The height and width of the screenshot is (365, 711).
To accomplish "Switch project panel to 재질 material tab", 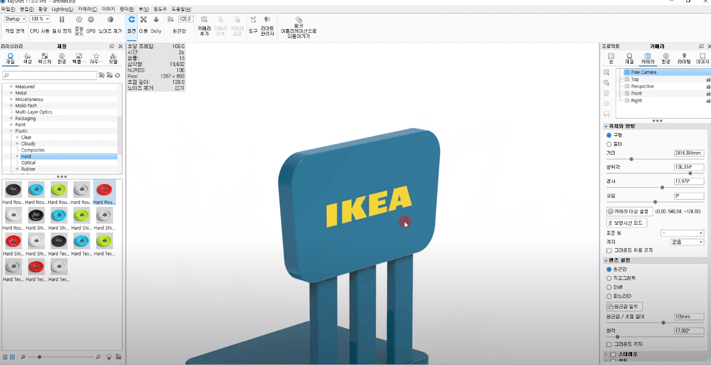I will pos(629,58).
